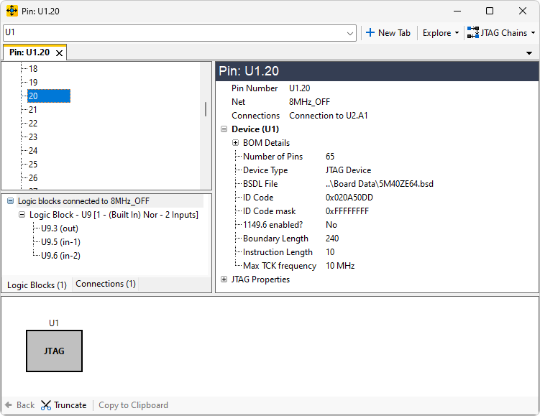This screenshot has width=540, height=416.
Task: Collapse Logic blocks connected to 8MHz_OFF
Action: pyautogui.click(x=10, y=201)
